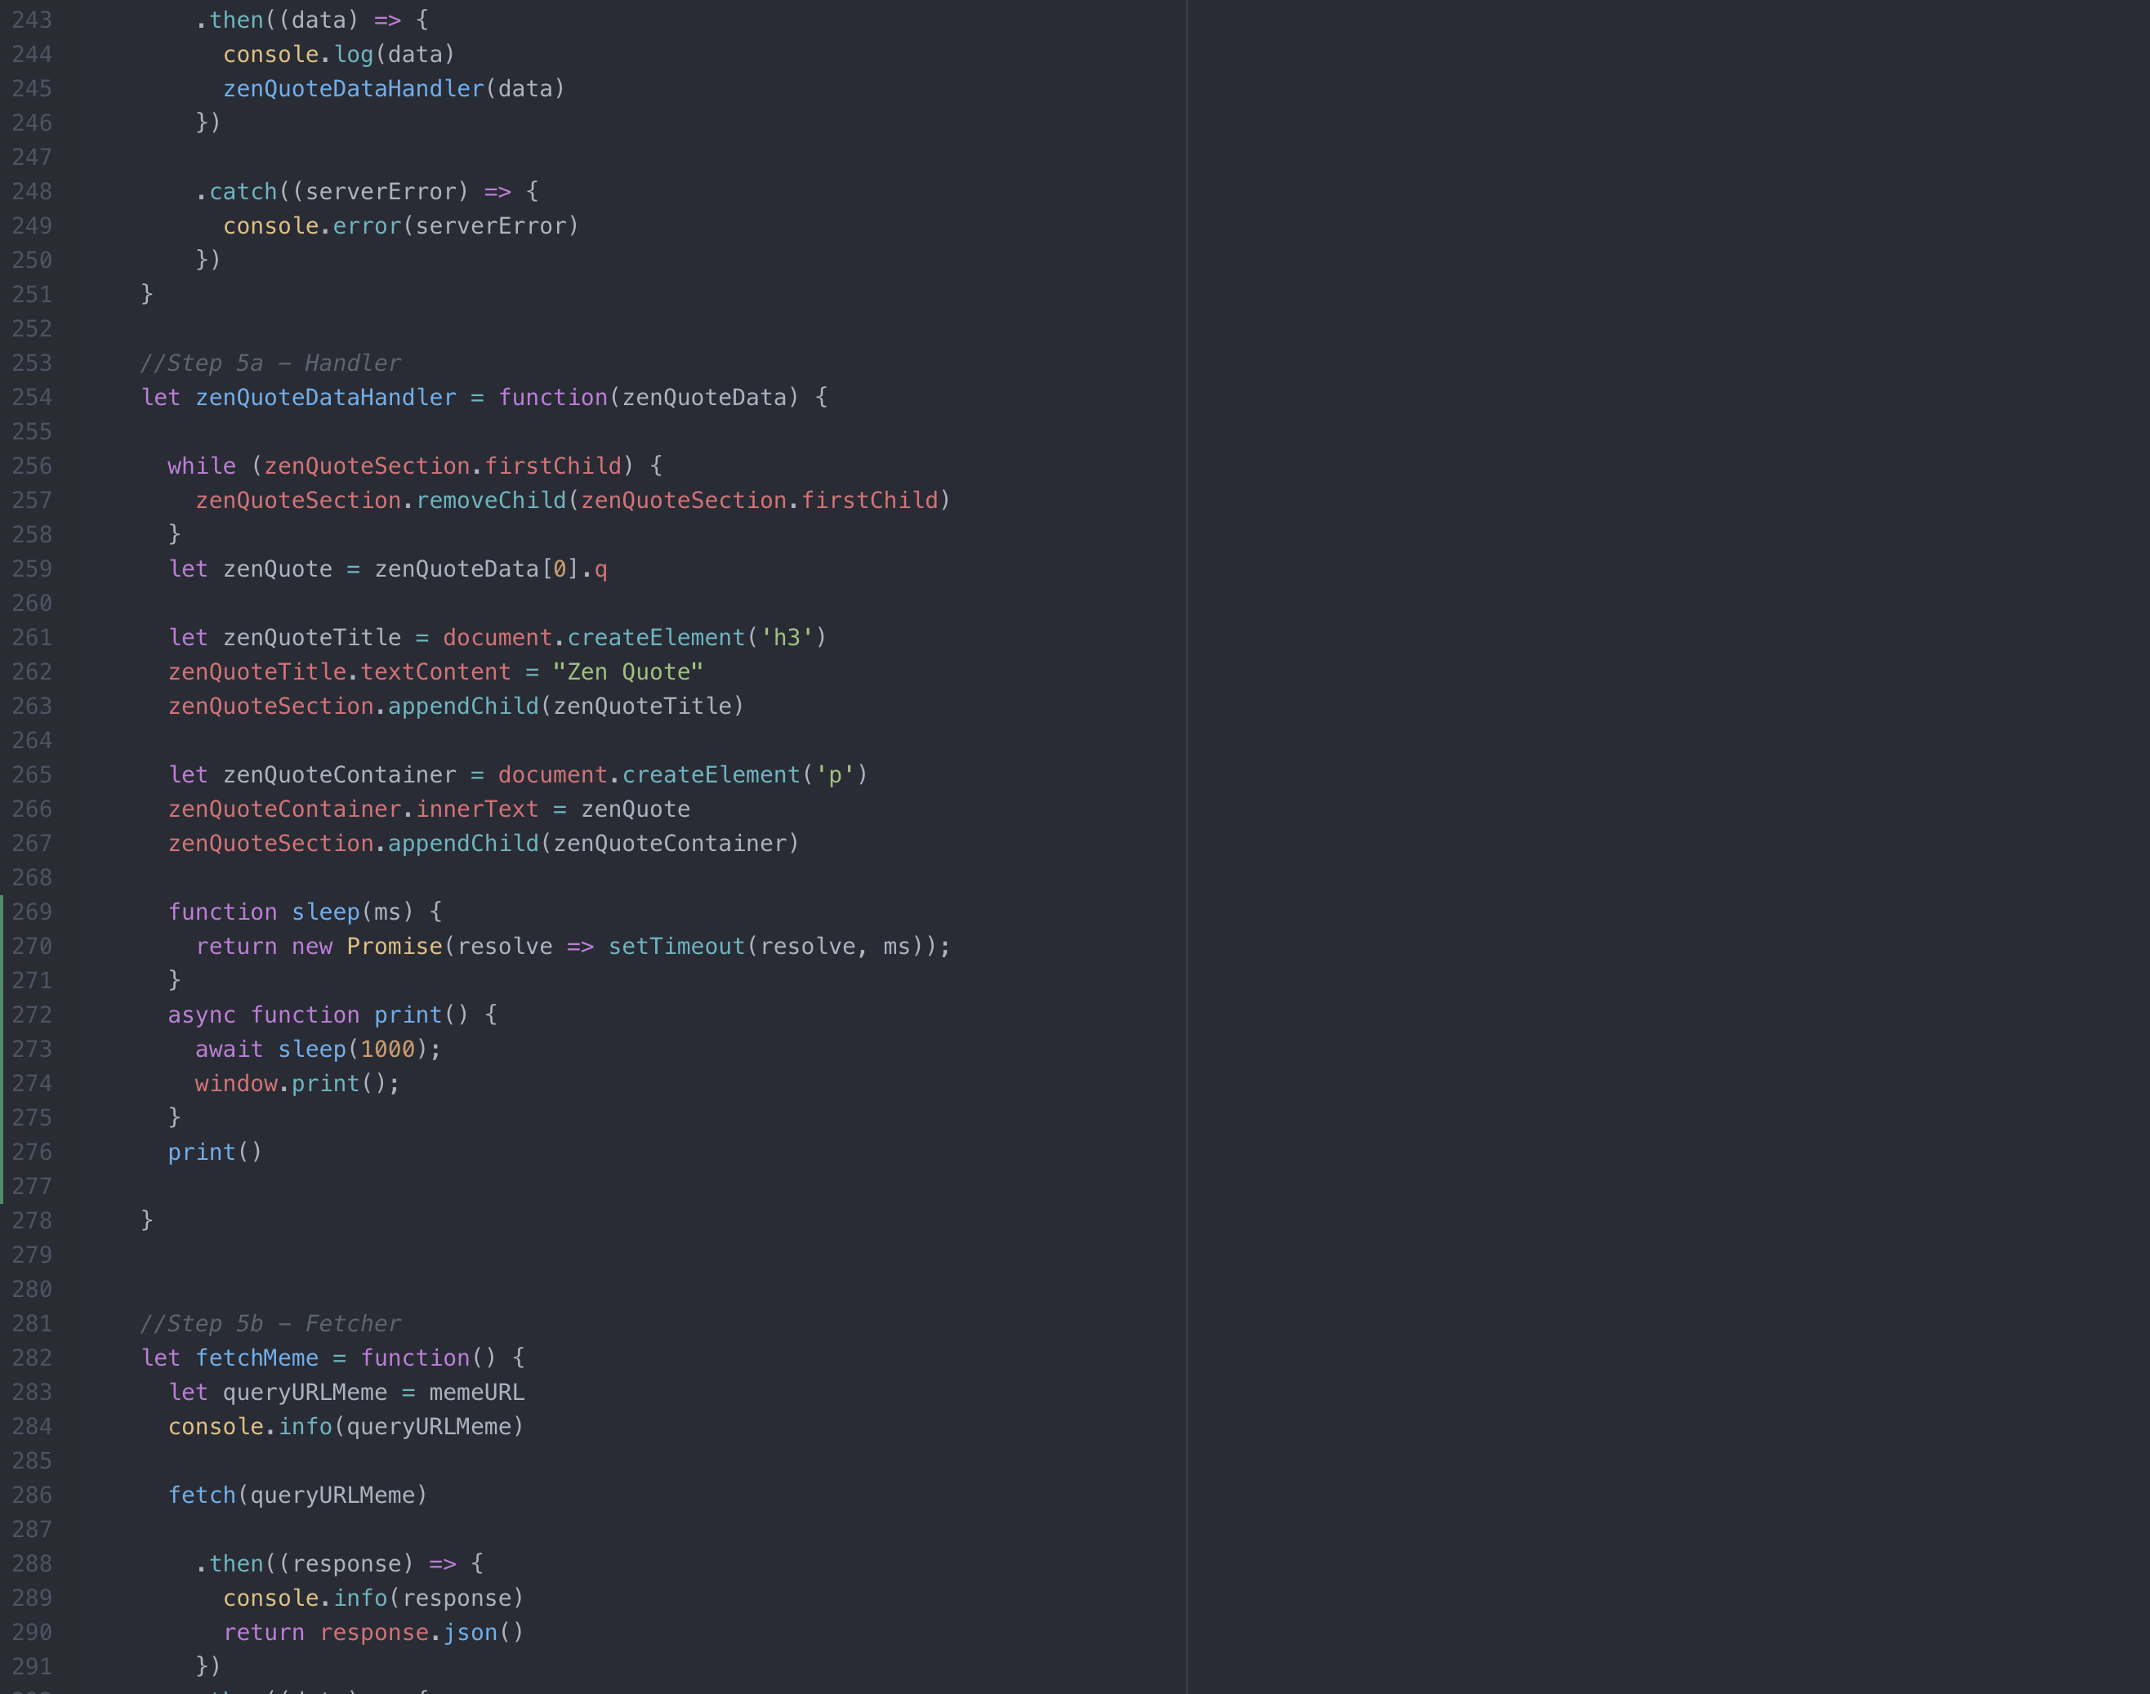Click 'zenQuoteContainer' declaration on line 265
Screen dimensions: 2150x1694
coord(340,776)
